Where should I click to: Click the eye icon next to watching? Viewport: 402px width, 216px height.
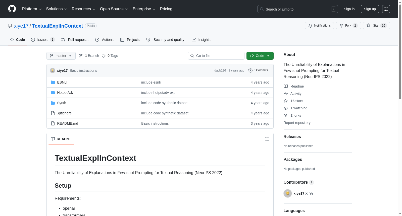286,108
